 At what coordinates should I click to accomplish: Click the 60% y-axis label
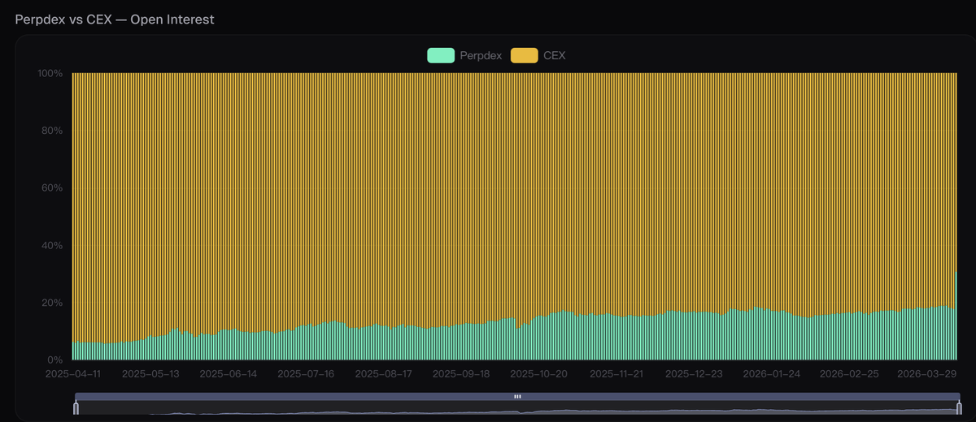pyautogui.click(x=51, y=187)
